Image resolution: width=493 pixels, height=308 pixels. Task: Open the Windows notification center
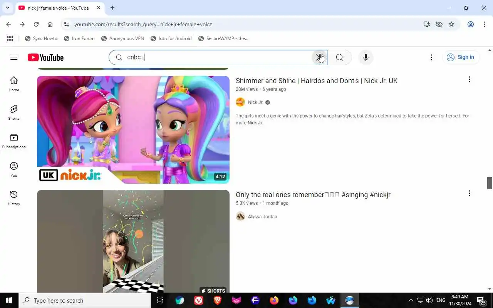coord(481,300)
